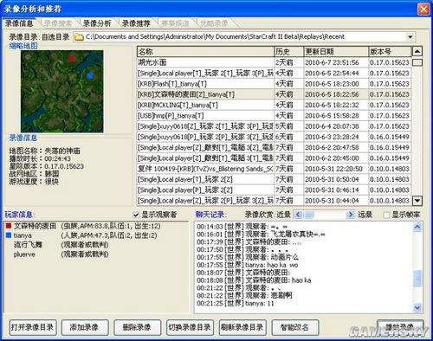
Task: Click the chat line 00:17:55 tianya: hao ka wo
Action: [x=248, y=265]
